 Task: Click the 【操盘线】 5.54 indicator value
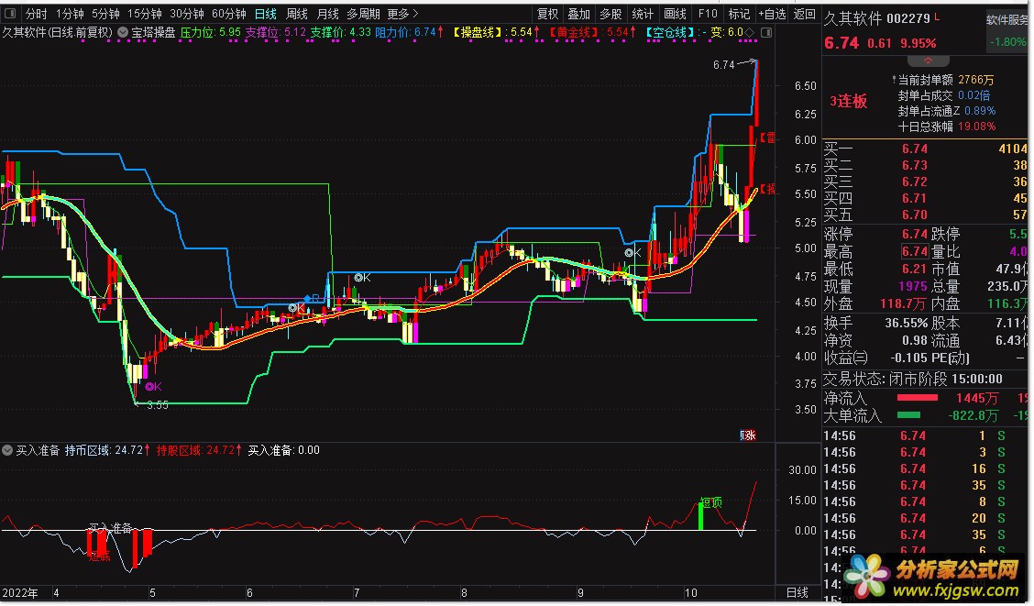click(x=497, y=32)
